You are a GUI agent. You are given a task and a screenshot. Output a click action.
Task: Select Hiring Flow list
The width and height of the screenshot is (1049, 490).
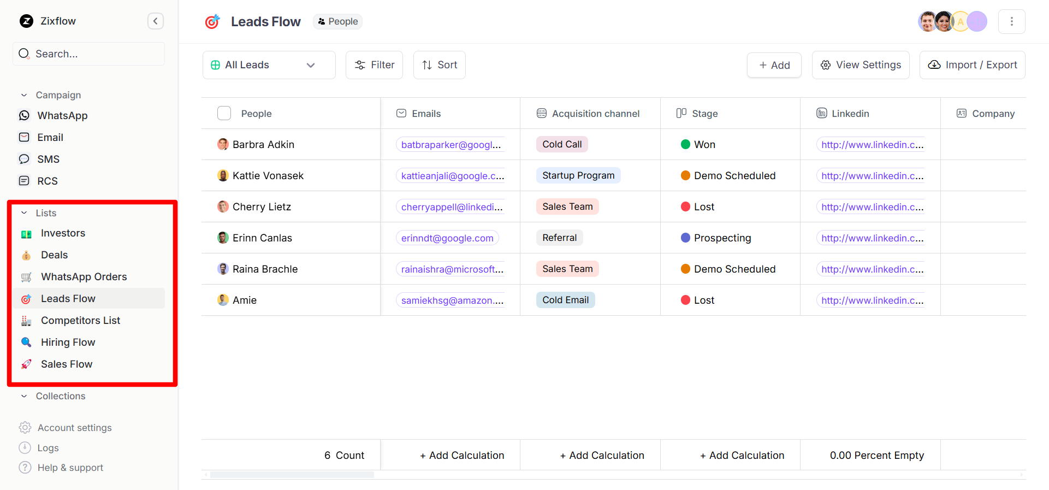(68, 343)
